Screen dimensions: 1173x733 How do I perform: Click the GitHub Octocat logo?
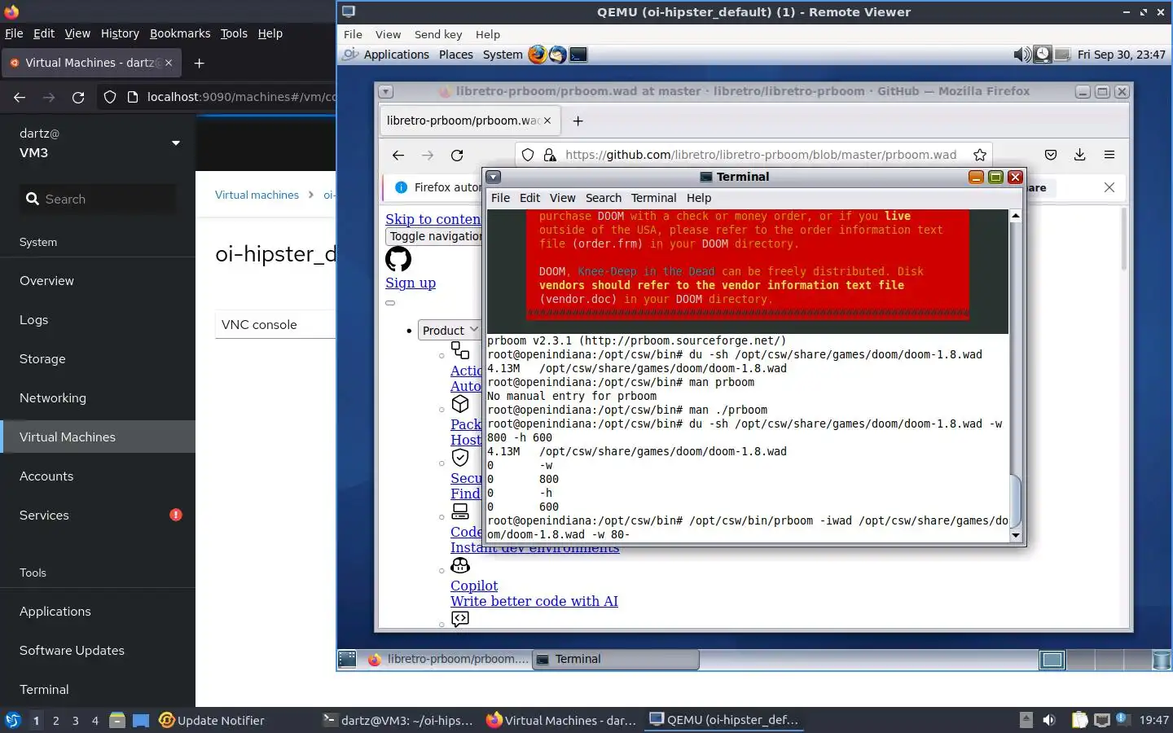[x=398, y=259]
